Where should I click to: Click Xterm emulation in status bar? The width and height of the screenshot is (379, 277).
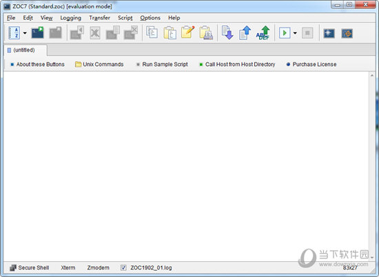[68, 267]
